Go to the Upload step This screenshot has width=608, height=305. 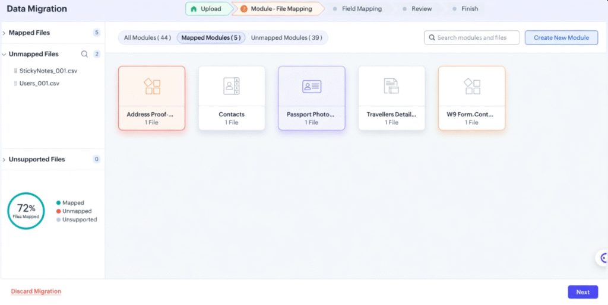click(210, 9)
